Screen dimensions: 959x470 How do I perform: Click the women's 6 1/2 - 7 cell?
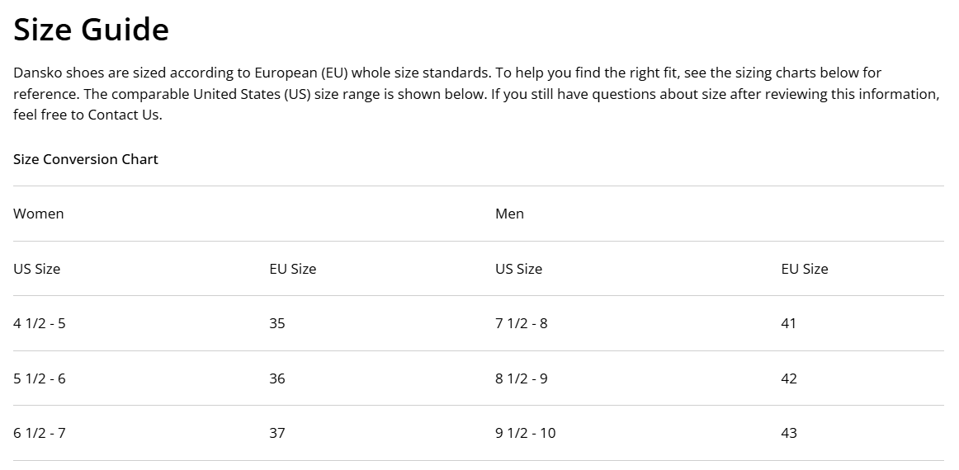point(40,433)
